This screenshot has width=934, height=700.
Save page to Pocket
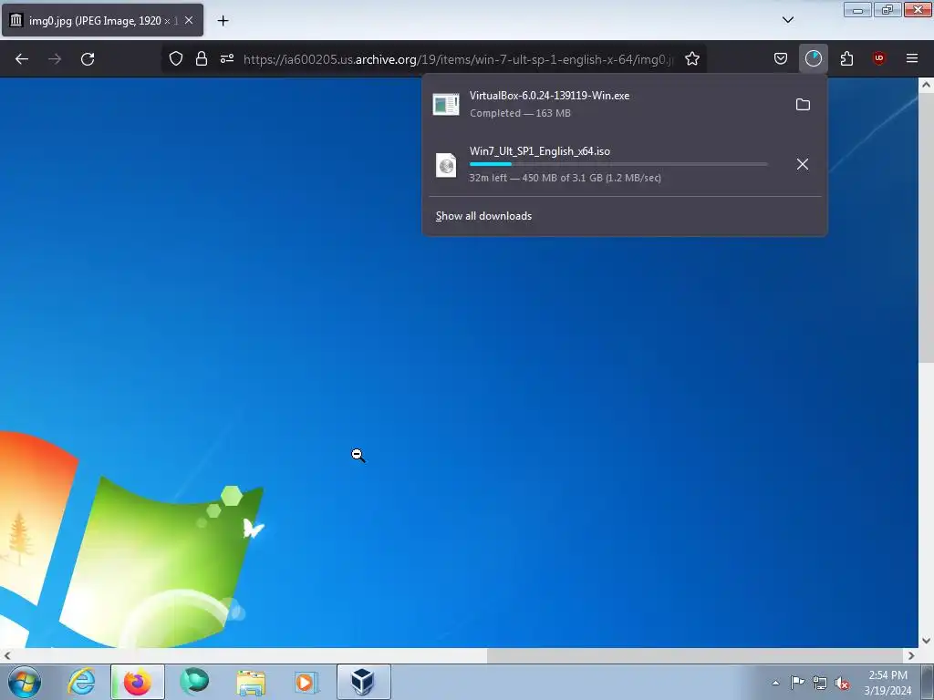tap(781, 58)
